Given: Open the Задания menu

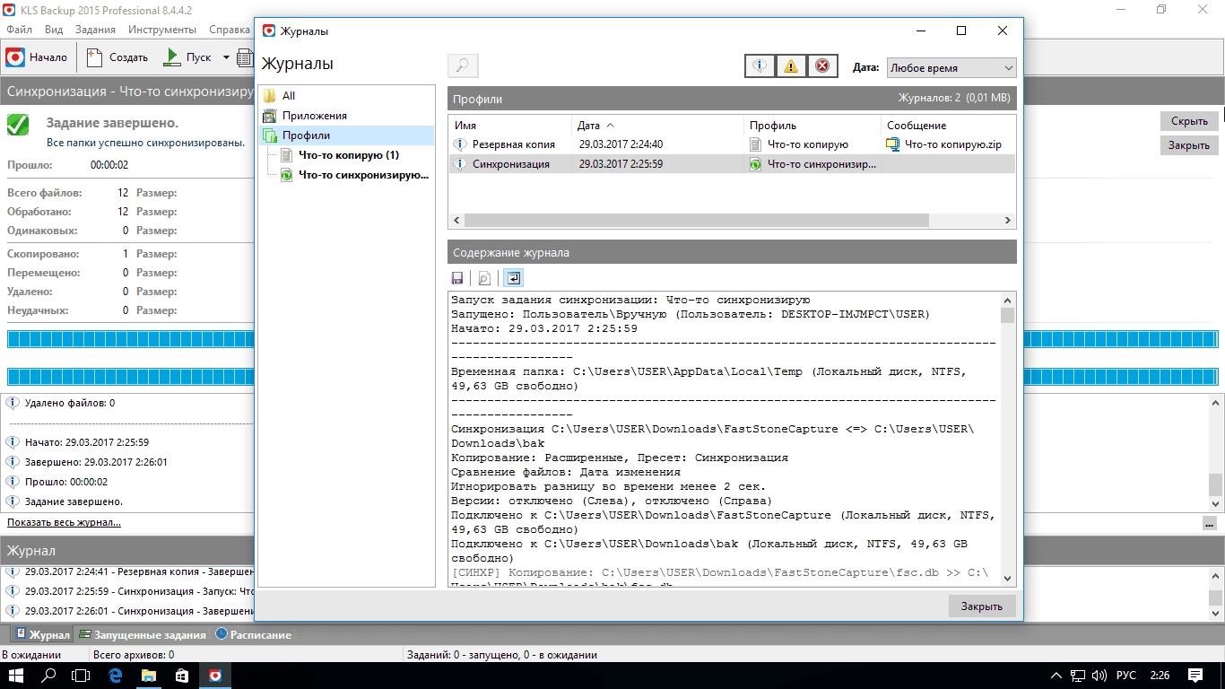Looking at the screenshot, I should 96,30.
